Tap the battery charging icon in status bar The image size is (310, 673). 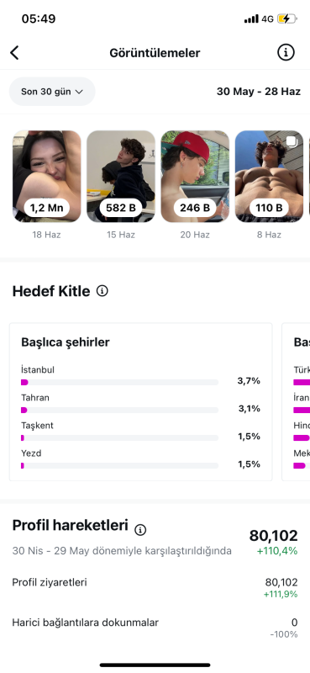[x=286, y=19]
